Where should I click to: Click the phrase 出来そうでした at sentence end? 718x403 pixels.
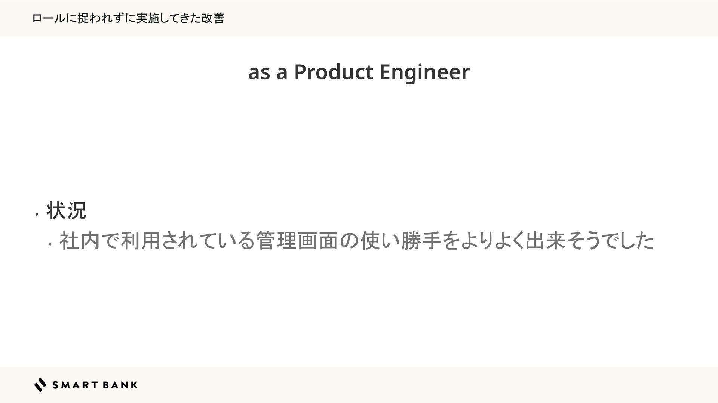589,241
